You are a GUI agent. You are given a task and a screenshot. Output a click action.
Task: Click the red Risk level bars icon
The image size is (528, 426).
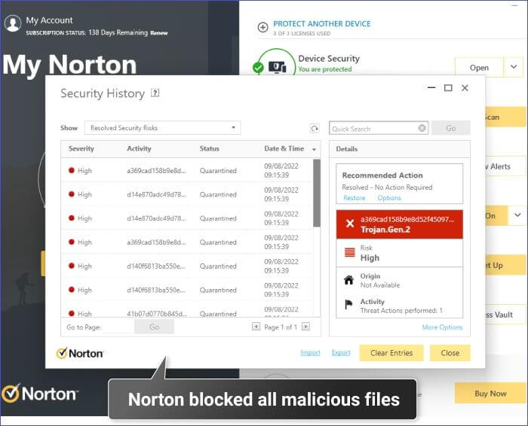(350, 252)
